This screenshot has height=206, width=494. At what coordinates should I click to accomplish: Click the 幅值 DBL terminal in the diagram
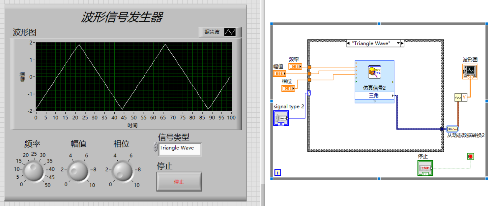[278, 74]
